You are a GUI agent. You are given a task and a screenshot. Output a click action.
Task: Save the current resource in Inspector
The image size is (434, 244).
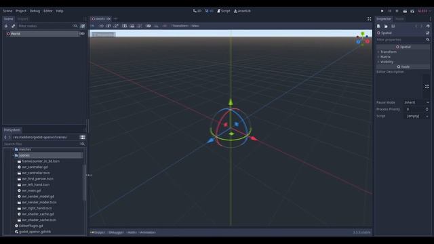[x=393, y=26]
